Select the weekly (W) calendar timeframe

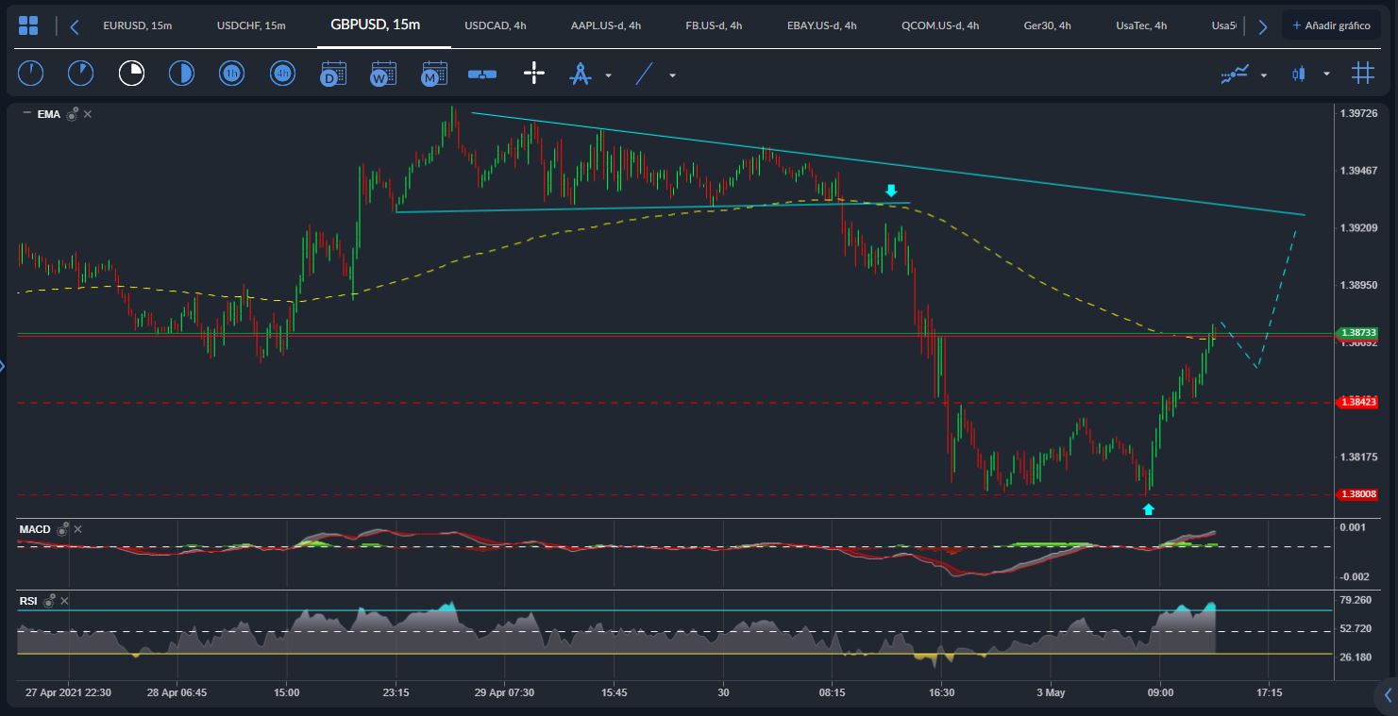[x=383, y=74]
